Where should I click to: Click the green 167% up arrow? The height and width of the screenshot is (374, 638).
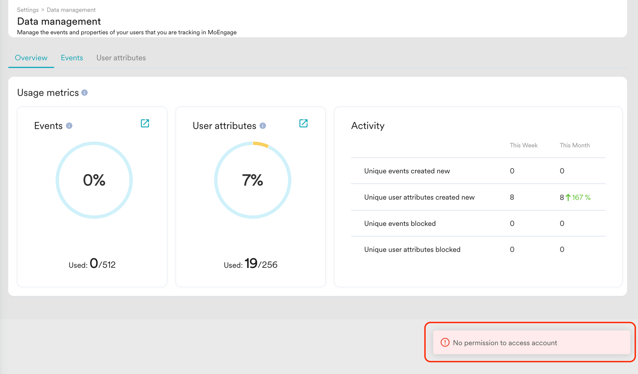568,197
